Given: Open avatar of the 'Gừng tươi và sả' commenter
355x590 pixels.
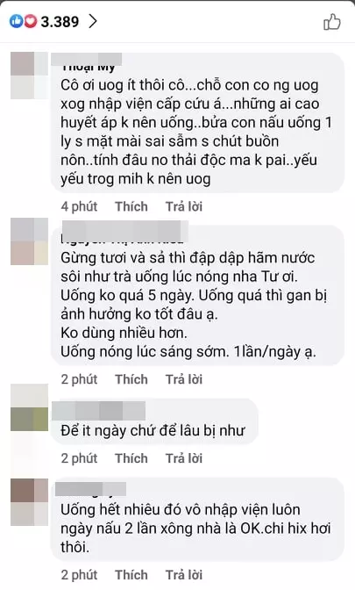Looking at the screenshot, I should pyautogui.click(x=29, y=241).
